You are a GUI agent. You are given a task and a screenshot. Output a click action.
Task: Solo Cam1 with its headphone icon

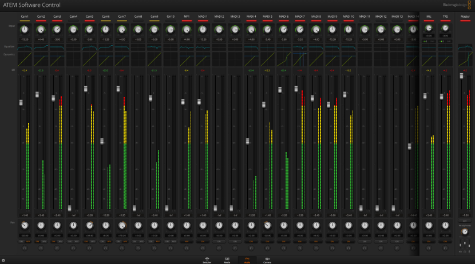25,248
